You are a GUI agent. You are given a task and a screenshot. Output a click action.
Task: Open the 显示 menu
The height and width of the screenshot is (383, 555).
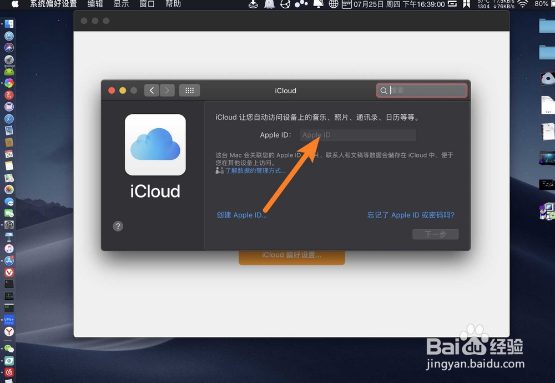click(x=121, y=4)
